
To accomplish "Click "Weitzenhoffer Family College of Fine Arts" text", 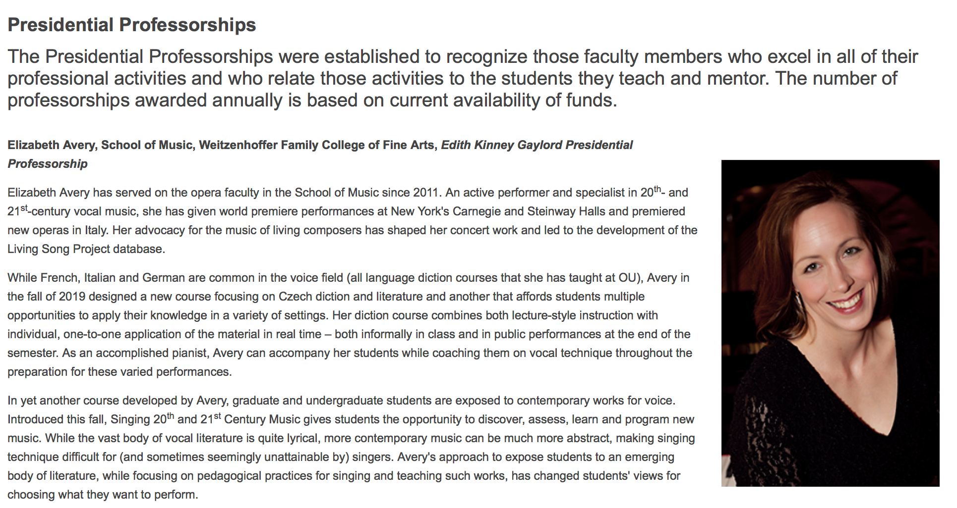I will [317, 145].
